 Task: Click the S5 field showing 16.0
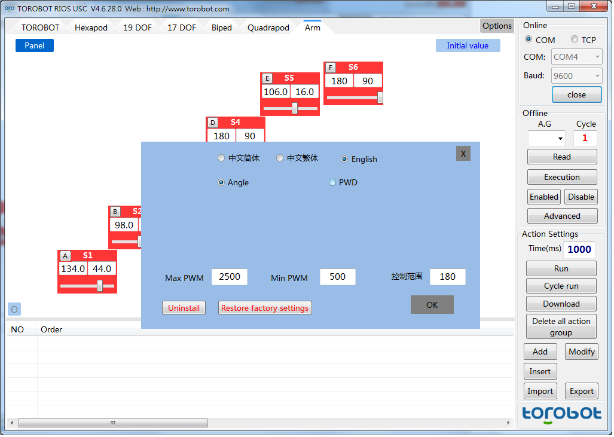coord(305,91)
